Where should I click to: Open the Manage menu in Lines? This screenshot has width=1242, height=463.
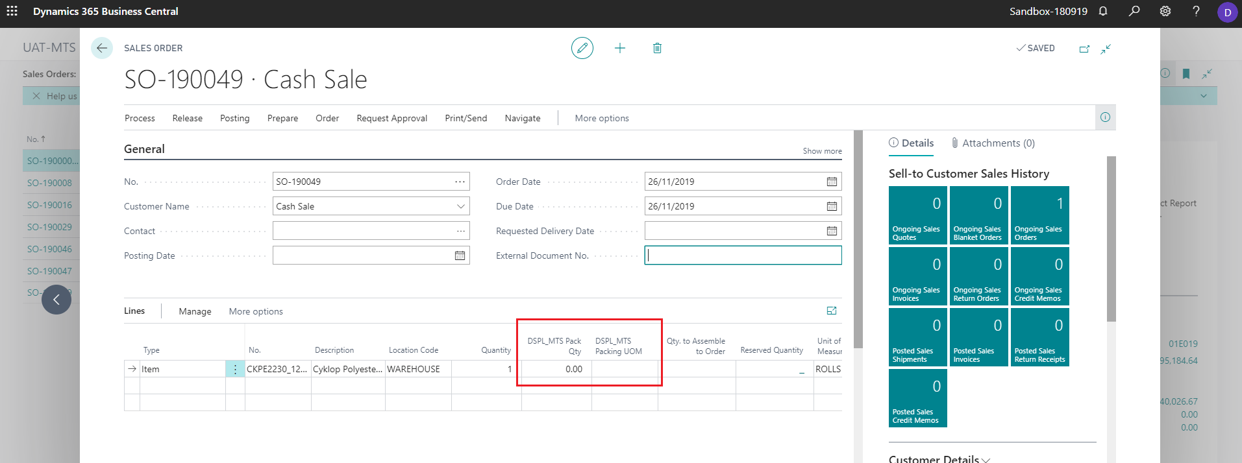click(x=195, y=311)
